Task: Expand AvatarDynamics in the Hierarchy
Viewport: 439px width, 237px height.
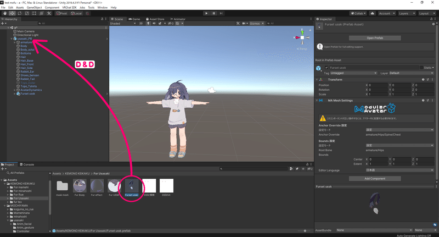Action: (15, 90)
